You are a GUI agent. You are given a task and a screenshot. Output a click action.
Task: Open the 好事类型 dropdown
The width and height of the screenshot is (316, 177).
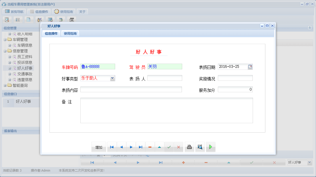113,78
